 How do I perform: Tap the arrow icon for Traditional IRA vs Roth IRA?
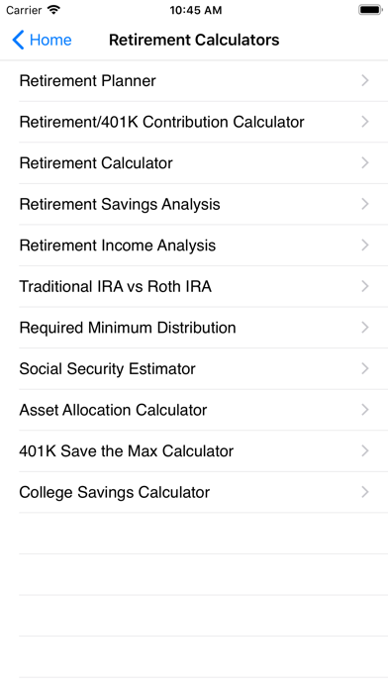pos(364,286)
